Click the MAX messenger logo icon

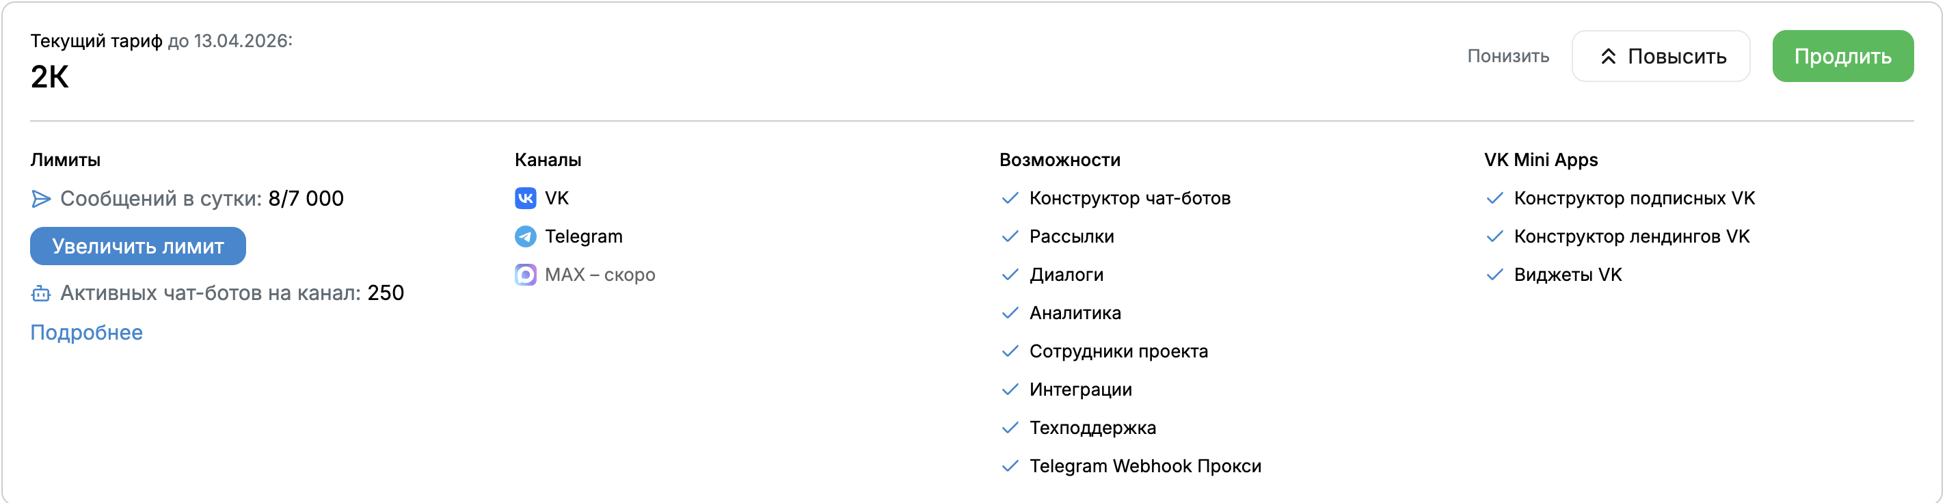[525, 275]
